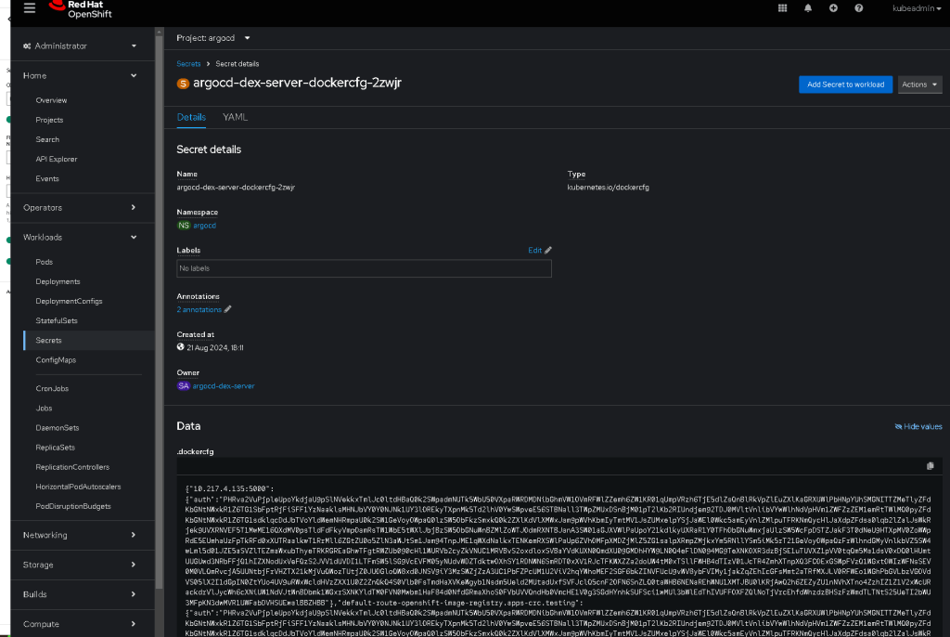Expand the Compute navigation section

80,624
